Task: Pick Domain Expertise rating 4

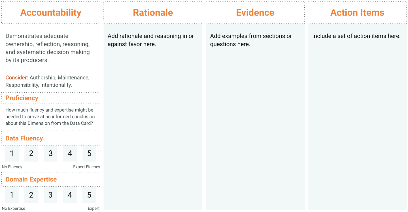Action: click(x=70, y=195)
